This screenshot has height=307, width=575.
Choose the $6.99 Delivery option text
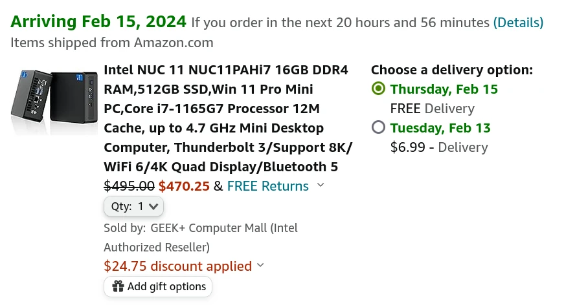point(439,147)
